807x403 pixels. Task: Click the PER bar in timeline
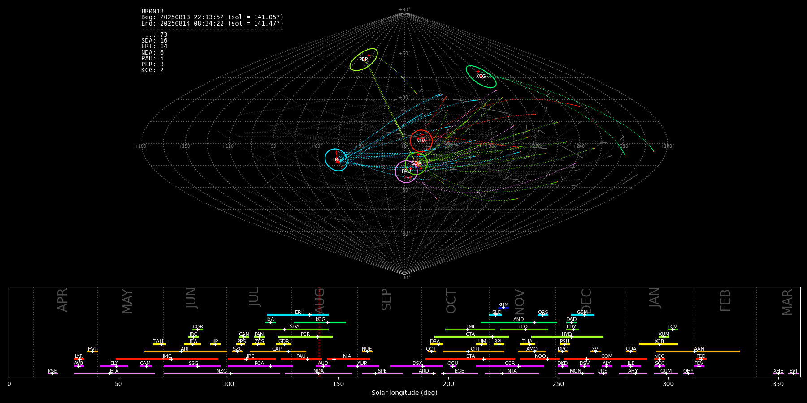(305, 337)
